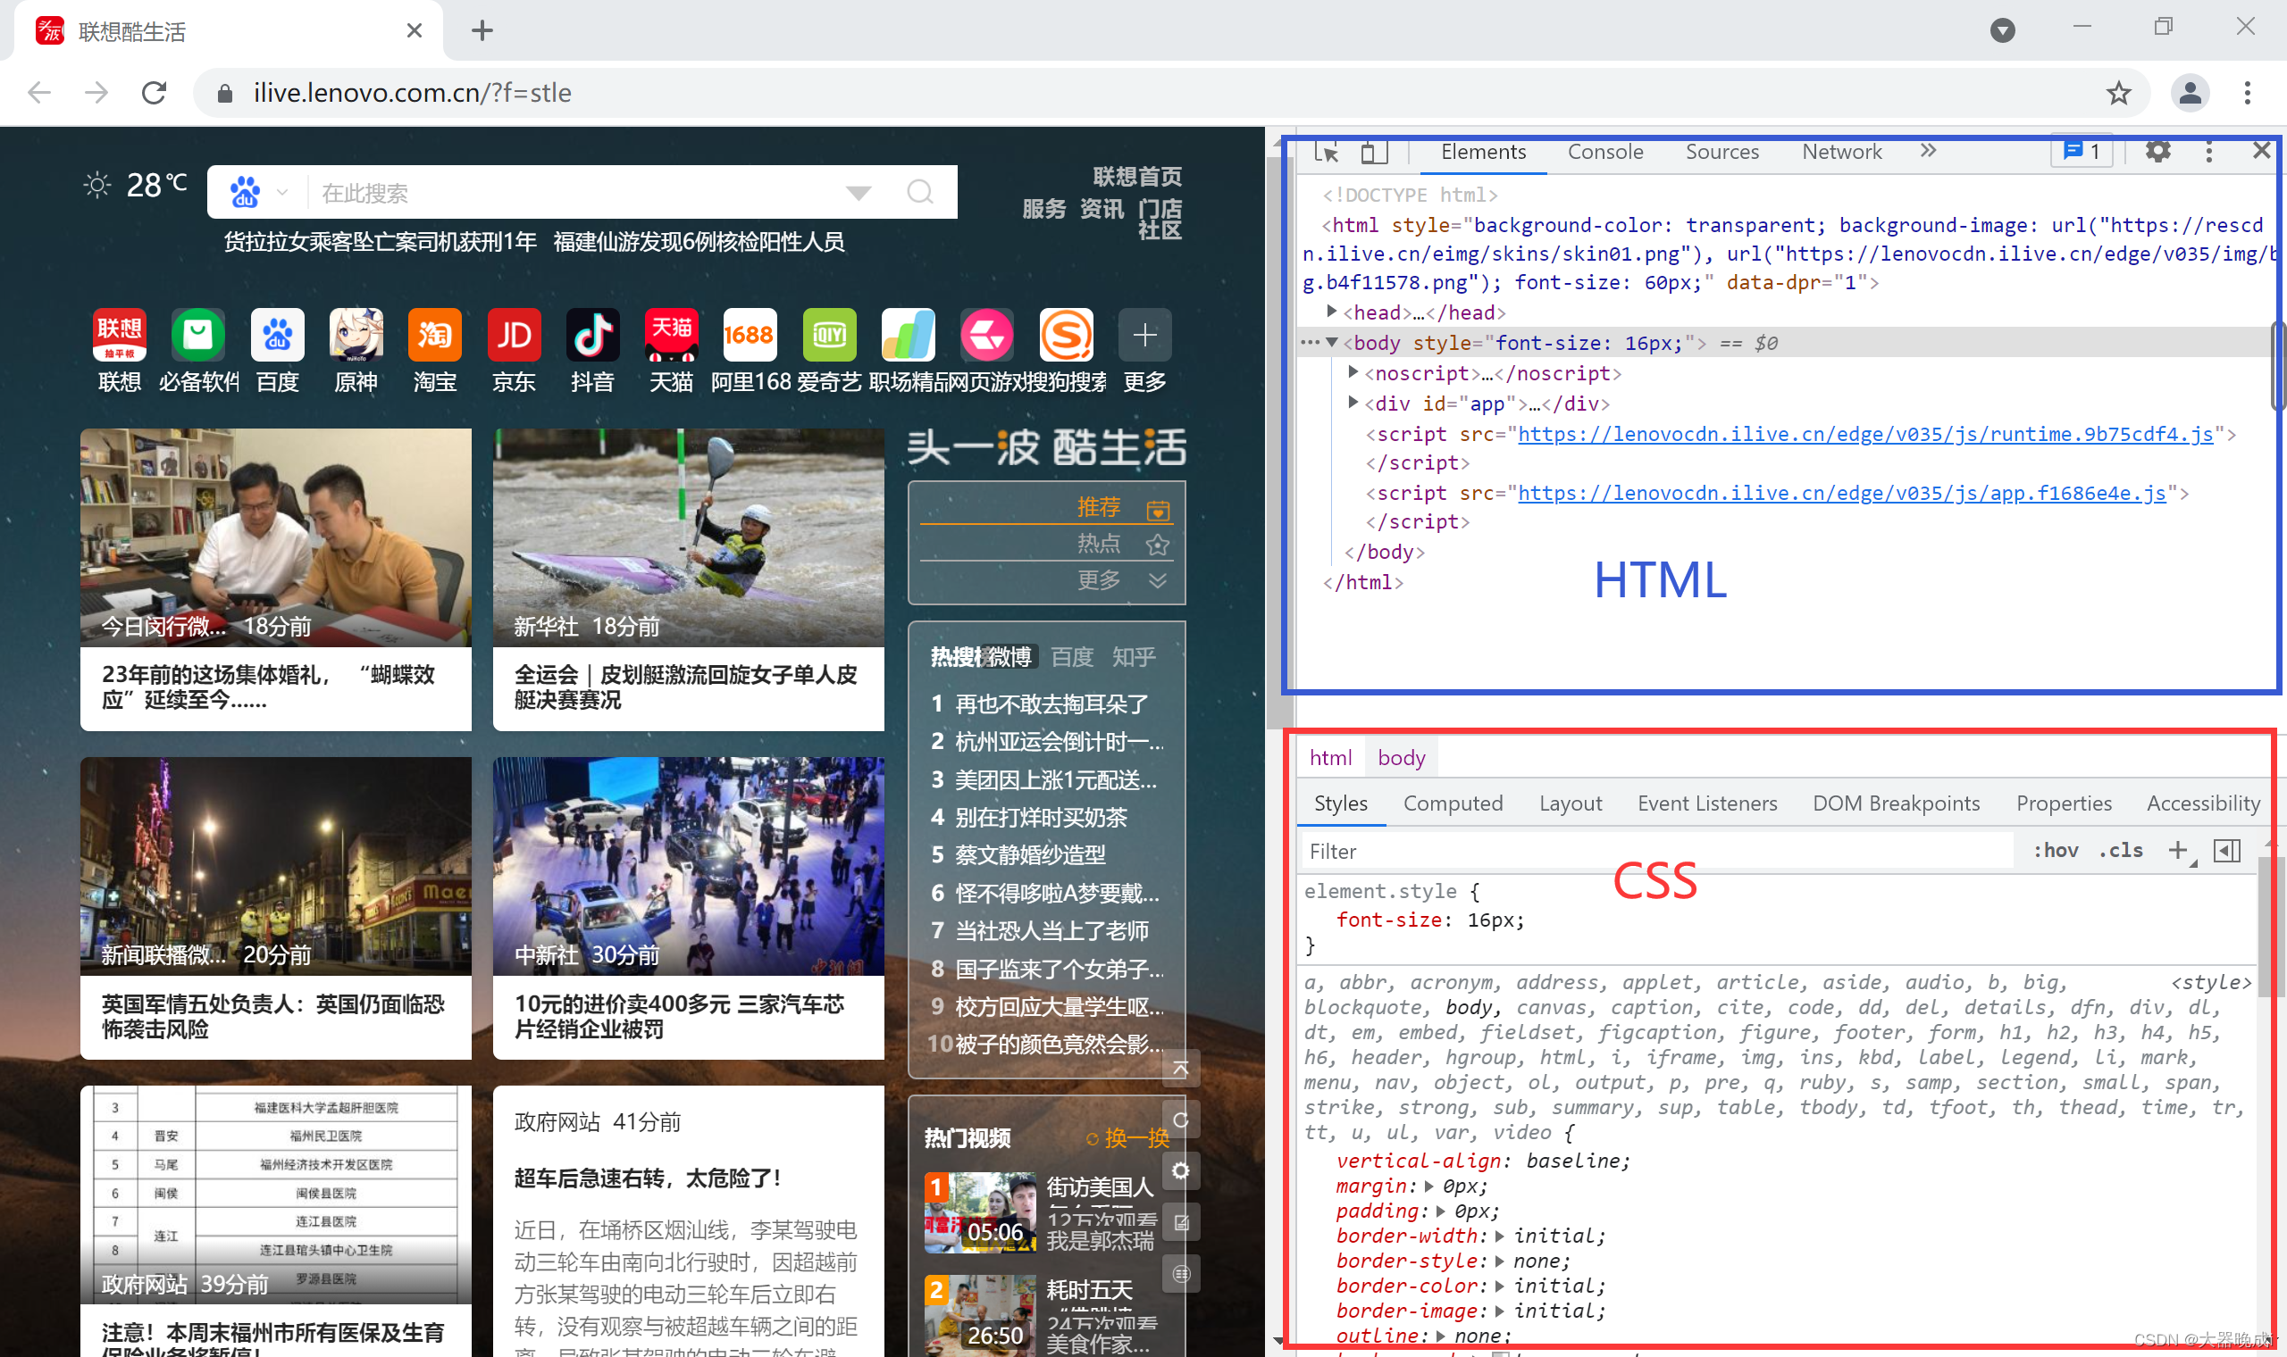The height and width of the screenshot is (1357, 2287).
Task: Switch to the Console tab
Action: pos(1605,152)
